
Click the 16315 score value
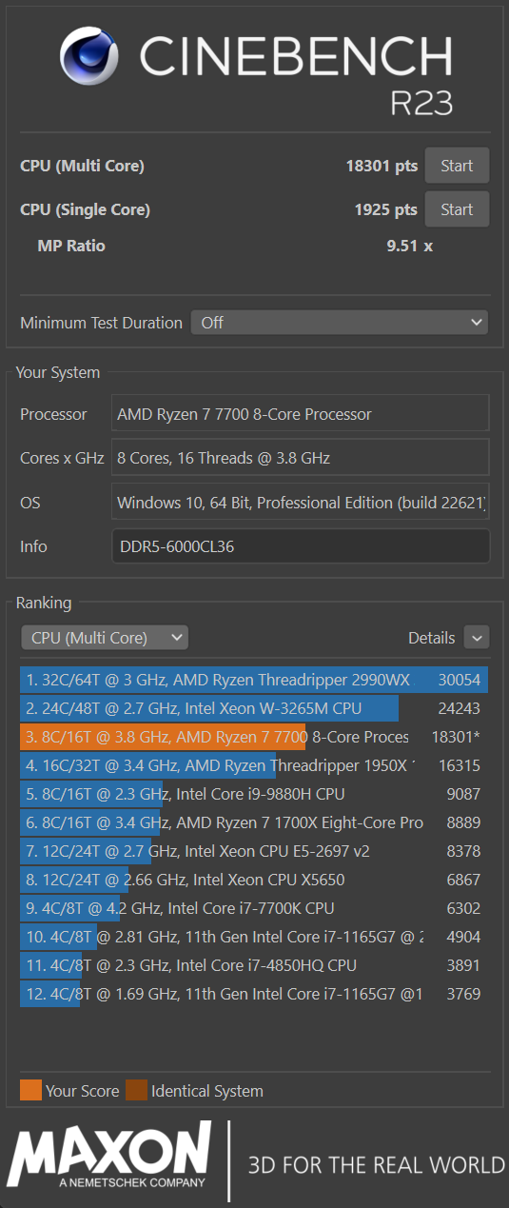[459, 765]
